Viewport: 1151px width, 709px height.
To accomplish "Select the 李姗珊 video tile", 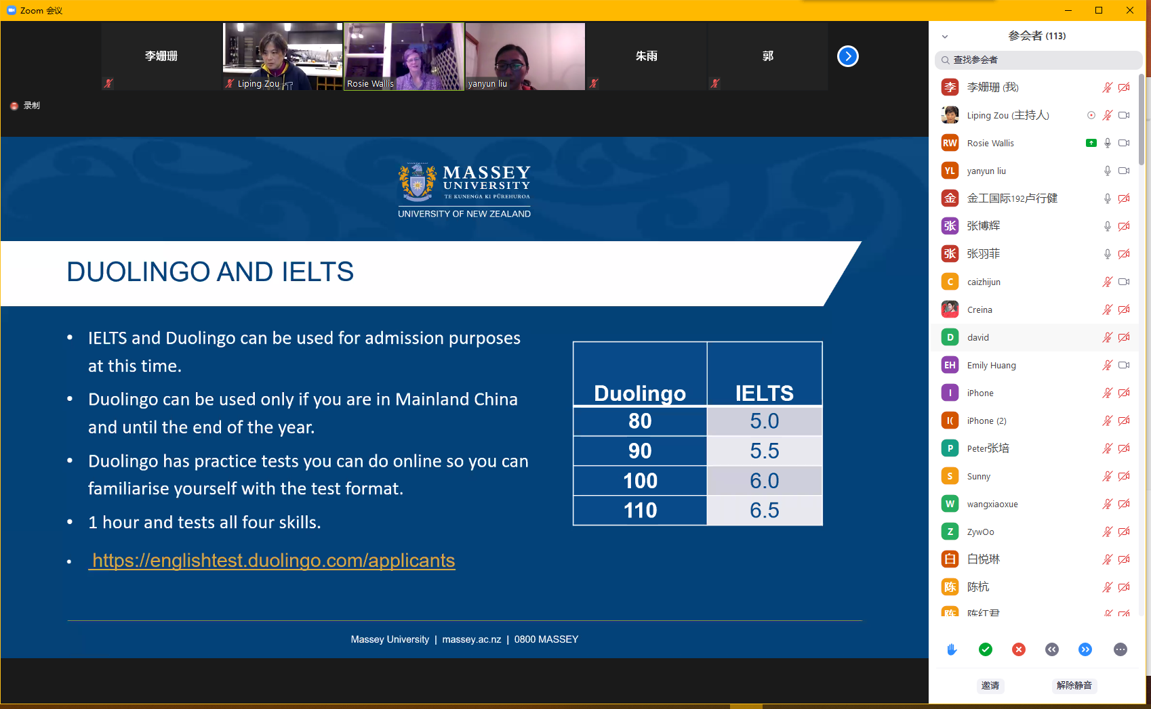I will point(161,56).
